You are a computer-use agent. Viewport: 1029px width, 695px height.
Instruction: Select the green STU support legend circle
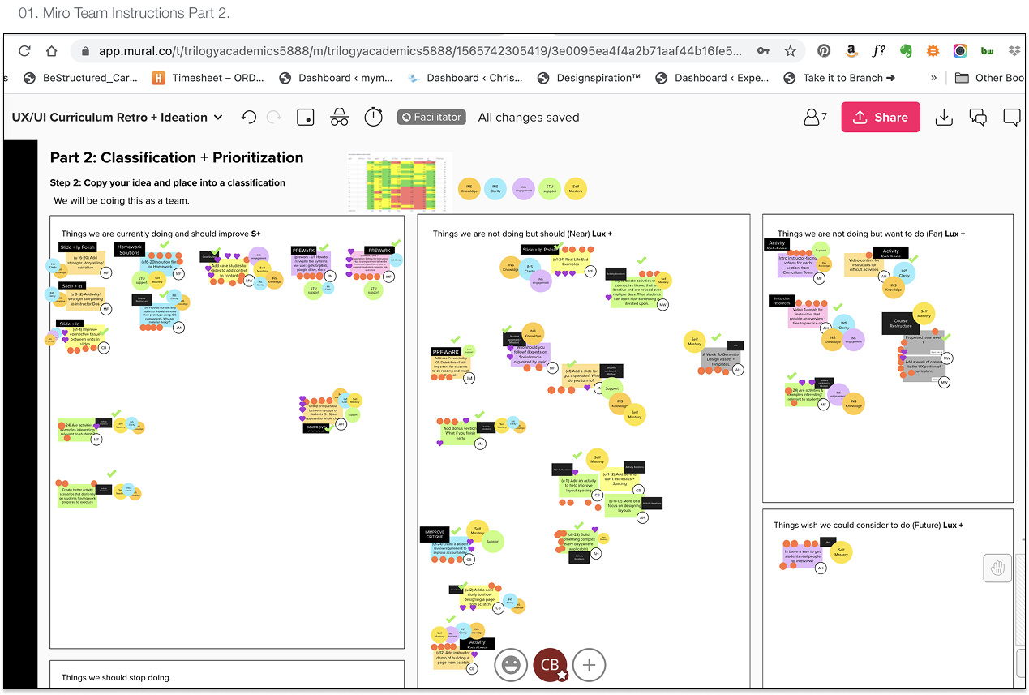pos(550,189)
